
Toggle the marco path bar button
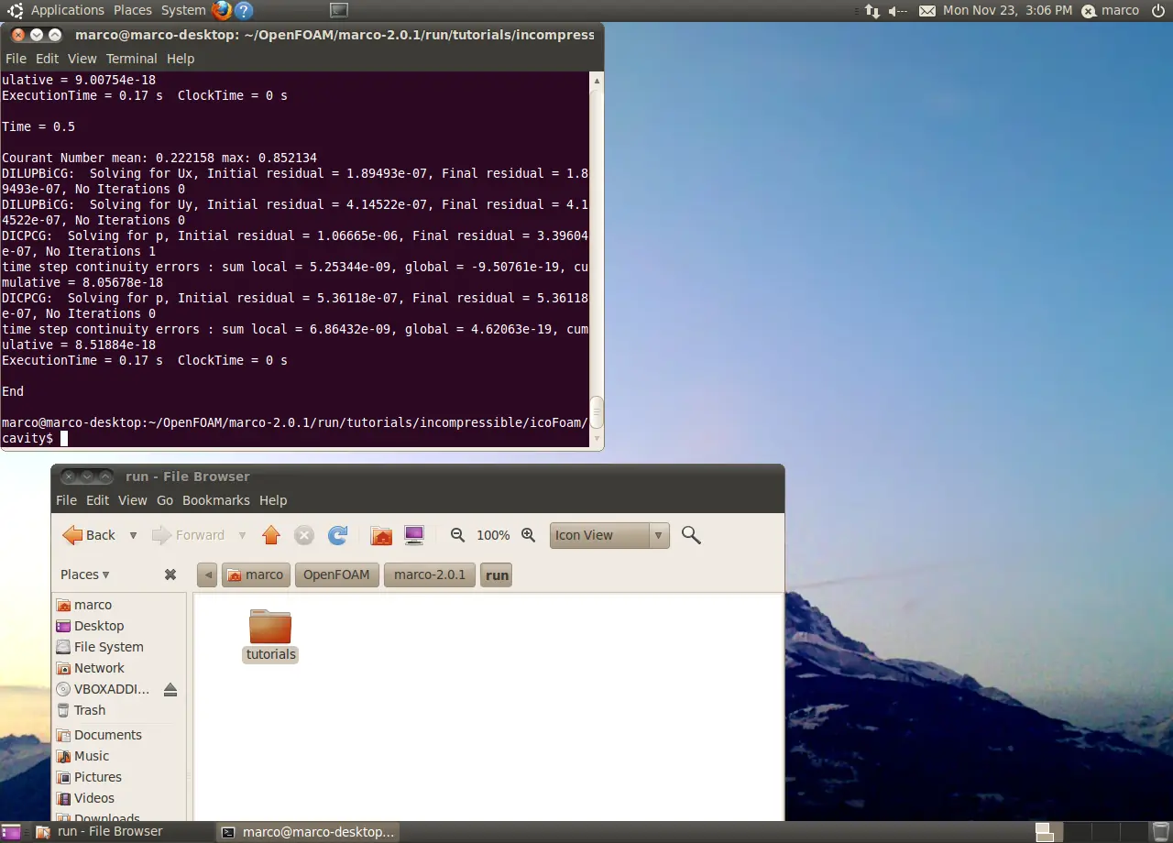pyautogui.click(x=256, y=575)
